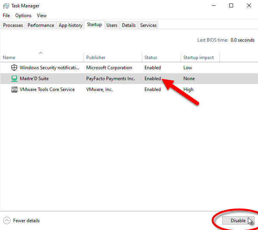The height and width of the screenshot is (230, 258).
Task: Switch to the Details tab
Action: coord(129,25)
